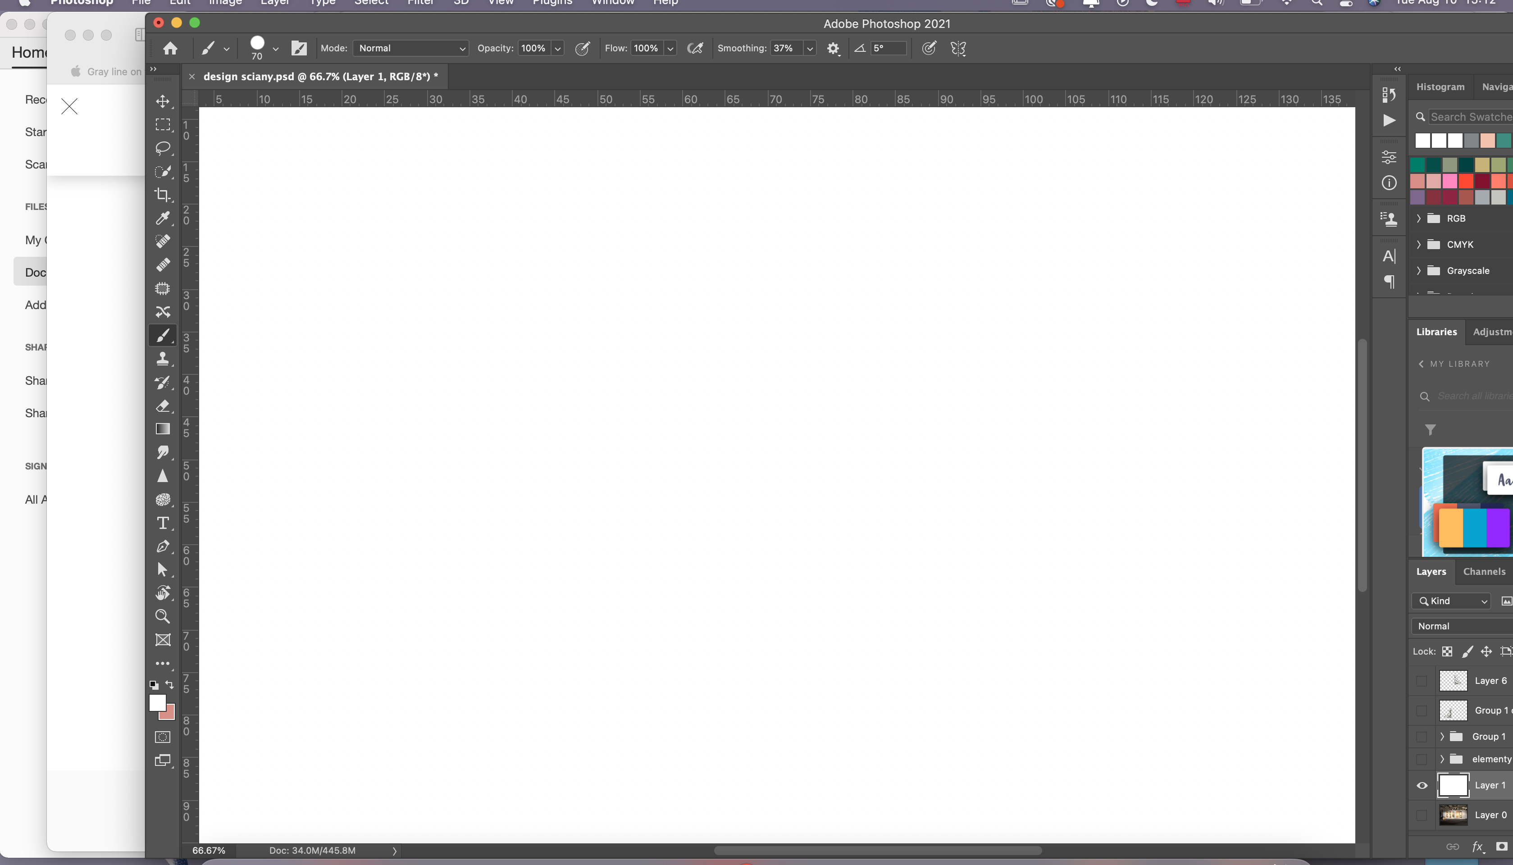Click the Search Swatches field
Image resolution: width=1513 pixels, height=865 pixels.
tap(1470, 117)
